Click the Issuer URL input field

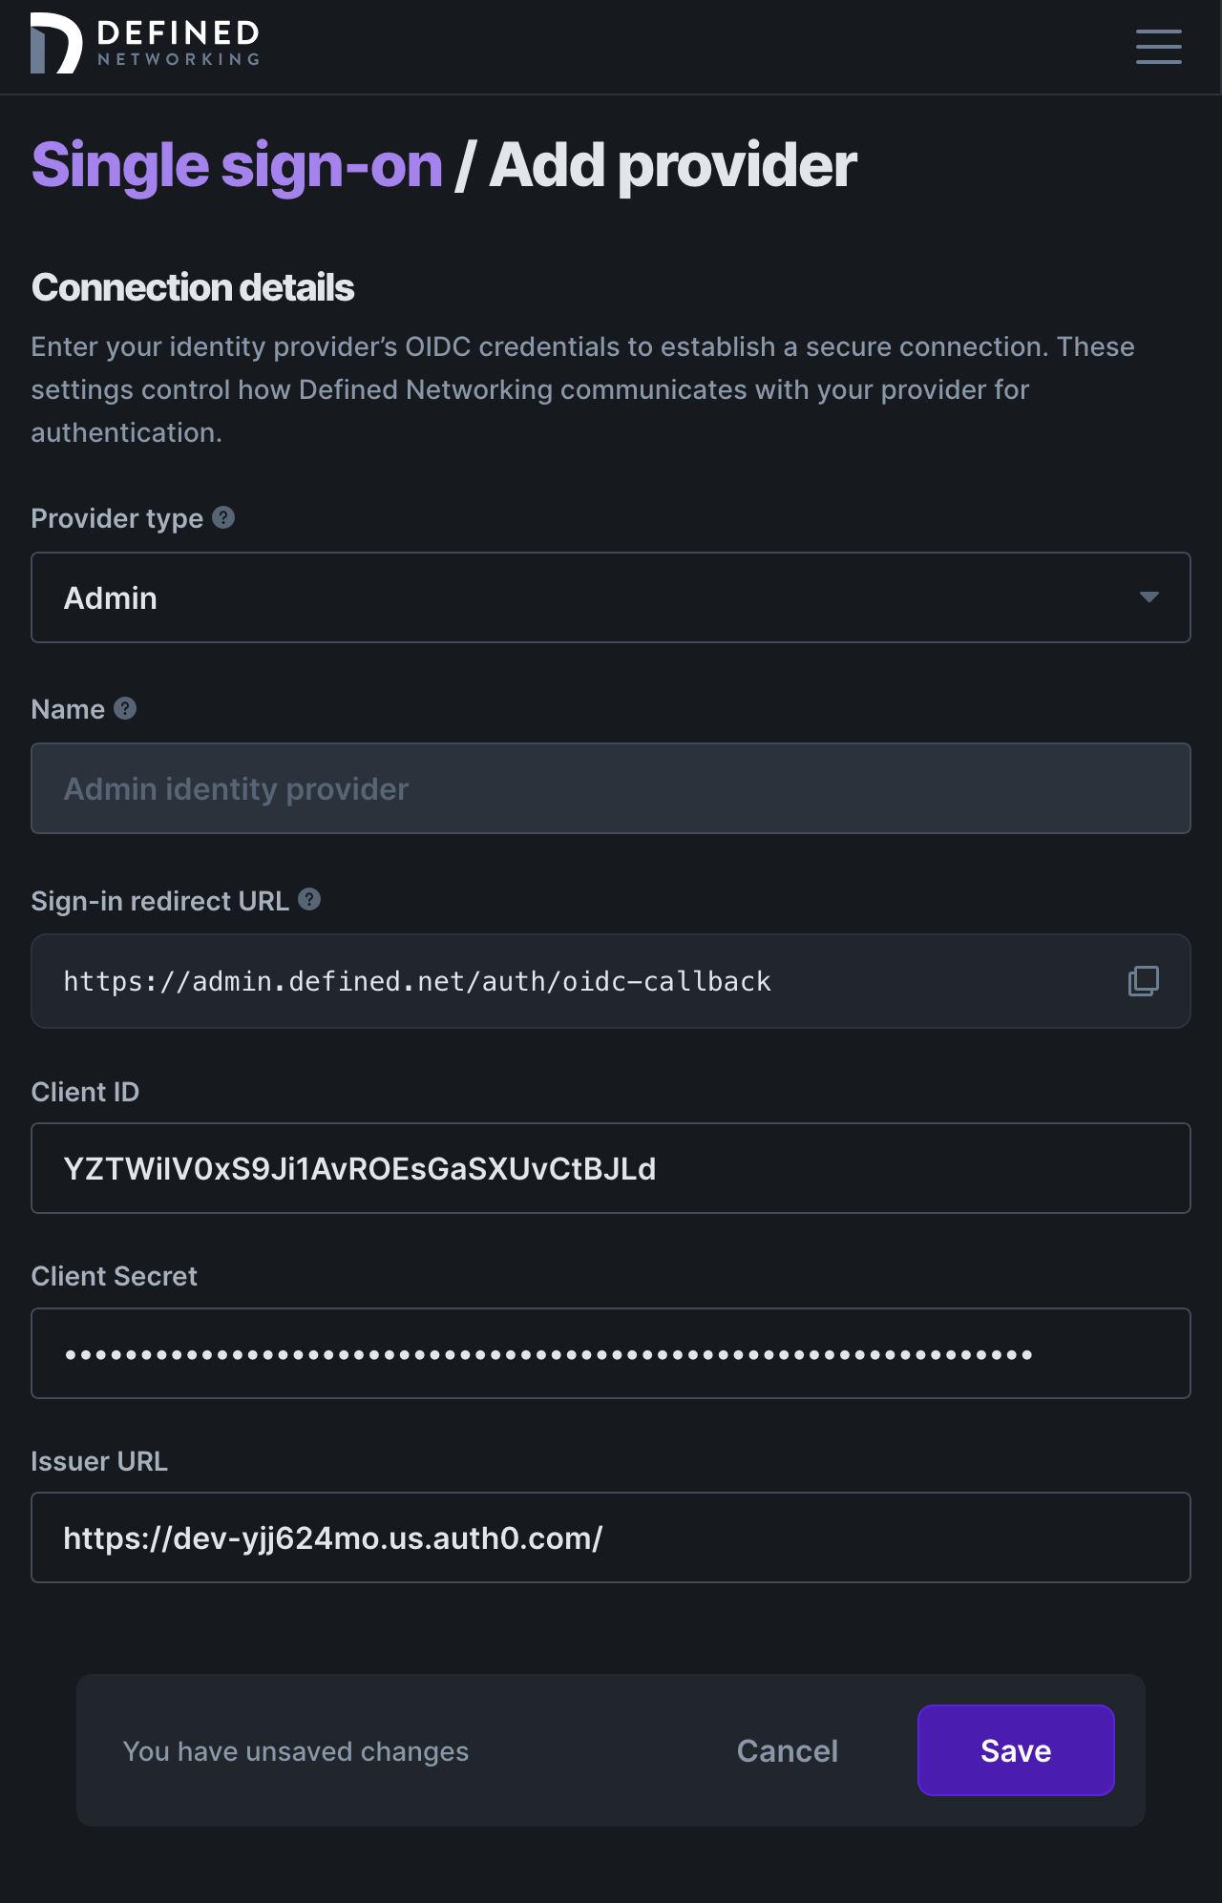click(x=611, y=1537)
